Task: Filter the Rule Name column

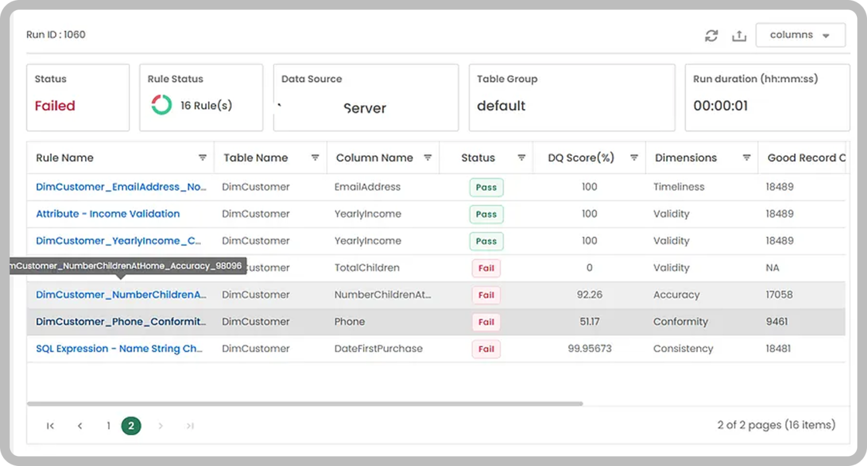Action: click(202, 158)
